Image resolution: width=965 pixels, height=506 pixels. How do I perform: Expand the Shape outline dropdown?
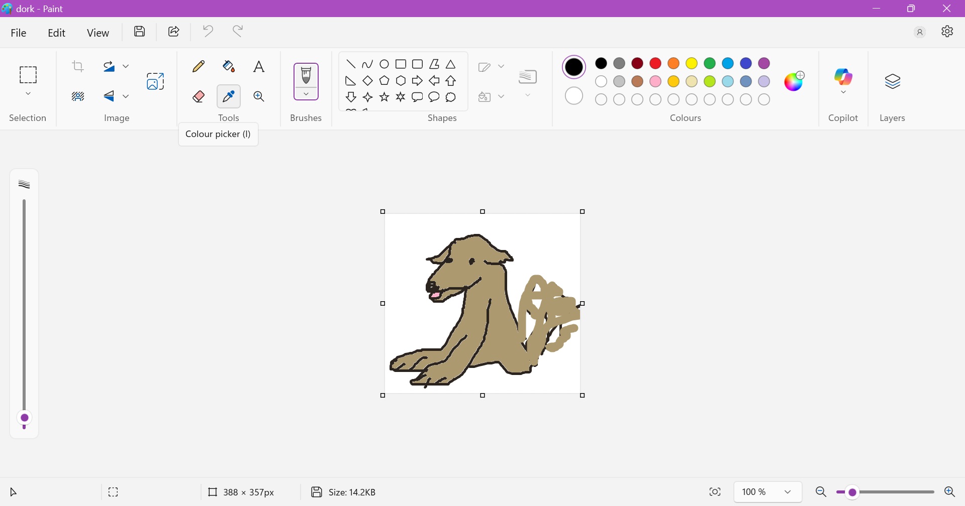[502, 66]
